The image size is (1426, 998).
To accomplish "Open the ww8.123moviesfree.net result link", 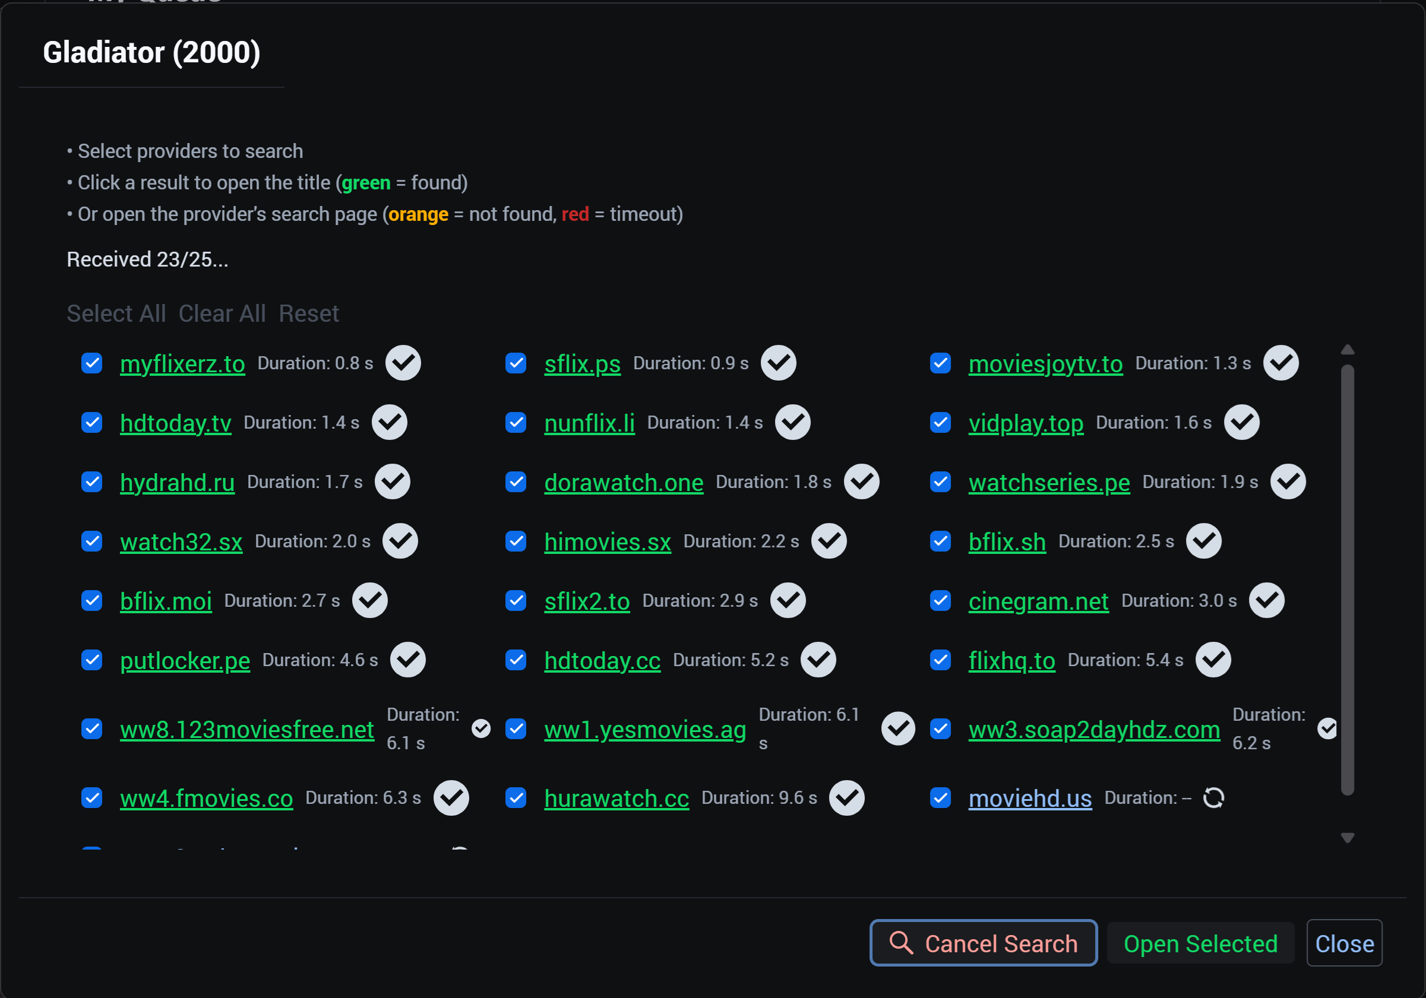I will (x=247, y=730).
